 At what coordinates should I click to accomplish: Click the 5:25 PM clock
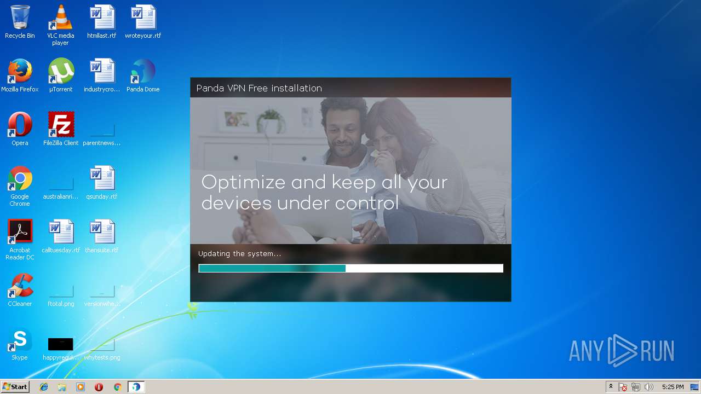click(673, 387)
